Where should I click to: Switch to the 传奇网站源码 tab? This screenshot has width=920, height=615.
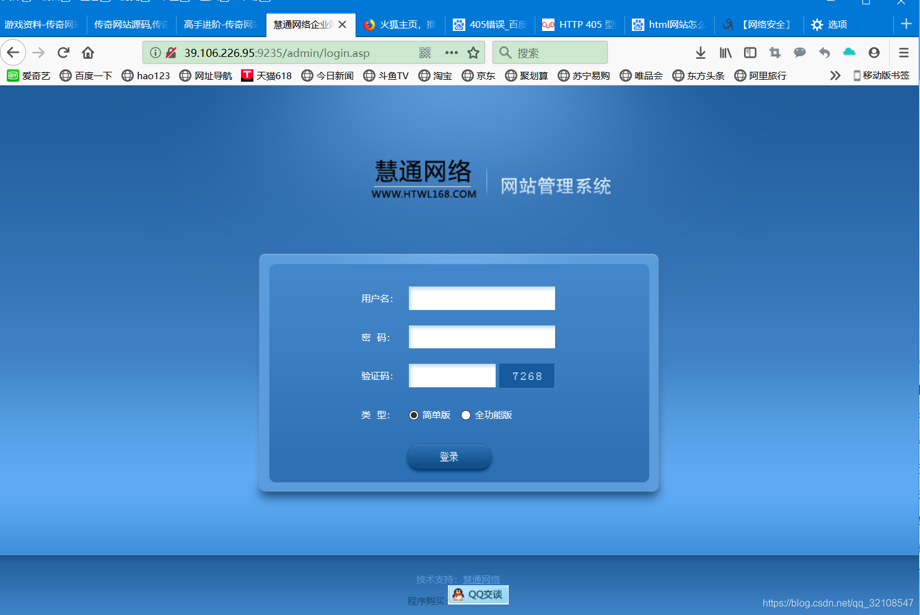131,25
